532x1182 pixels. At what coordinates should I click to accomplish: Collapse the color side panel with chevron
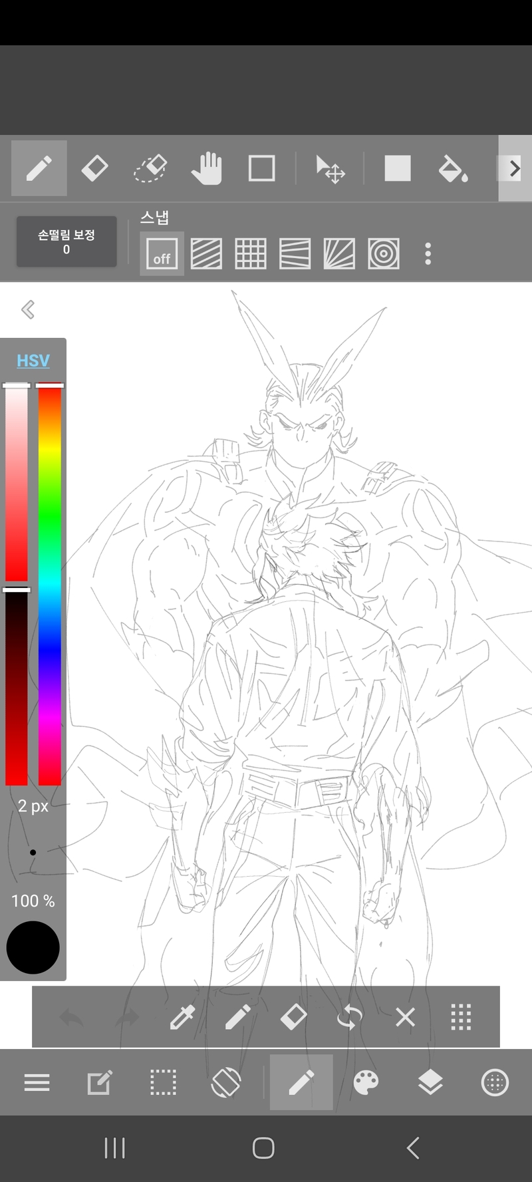coord(28,309)
